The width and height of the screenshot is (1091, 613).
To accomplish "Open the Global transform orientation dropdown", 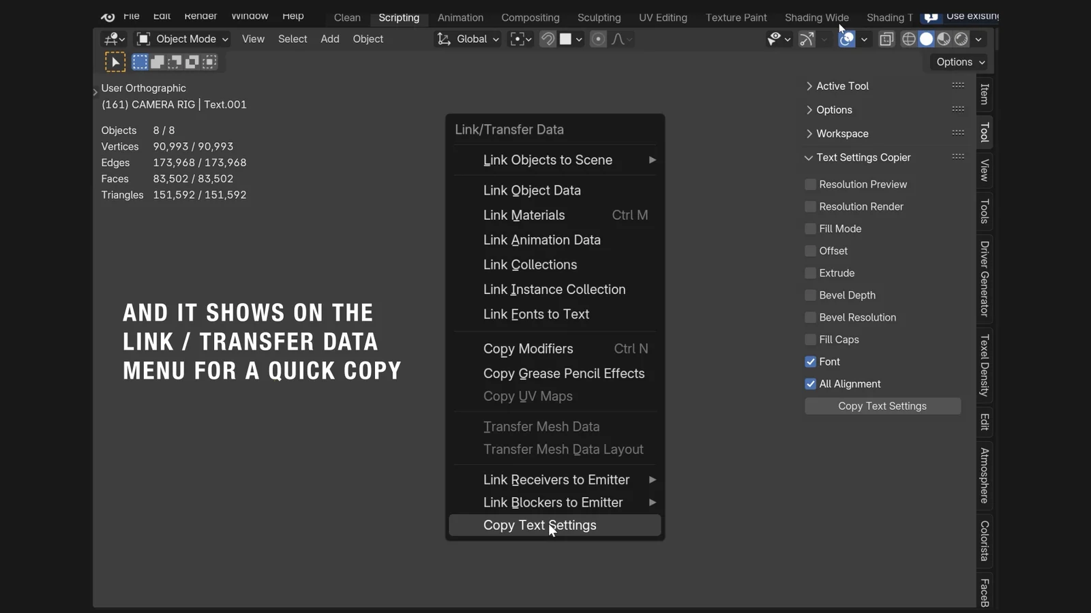I will click(466, 39).
